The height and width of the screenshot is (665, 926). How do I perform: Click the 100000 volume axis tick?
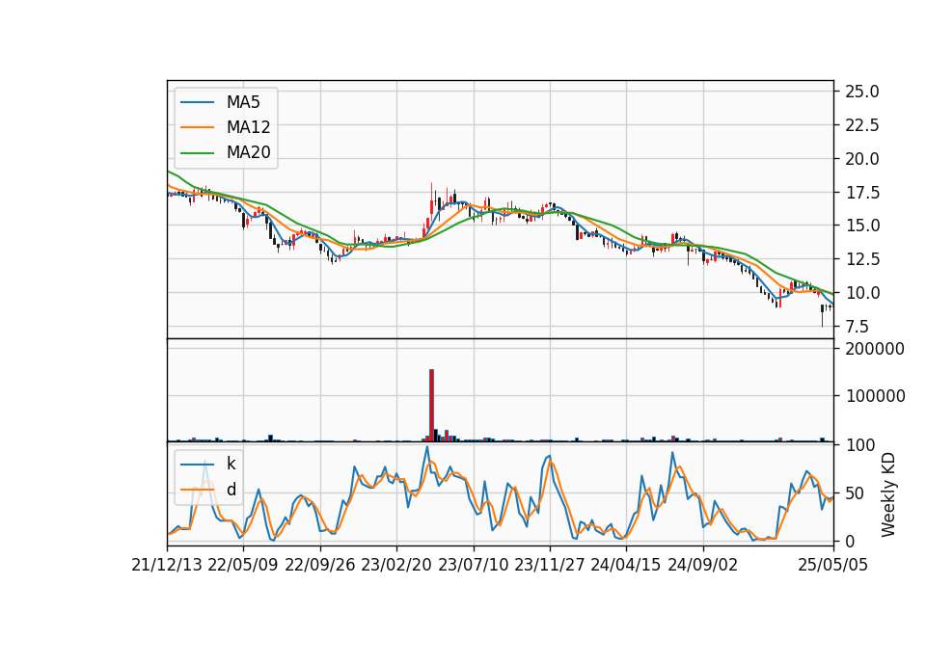(x=875, y=396)
